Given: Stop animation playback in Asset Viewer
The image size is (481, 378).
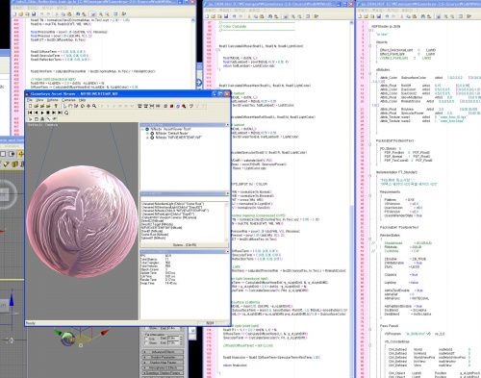Looking at the screenshot, I should [48, 113].
